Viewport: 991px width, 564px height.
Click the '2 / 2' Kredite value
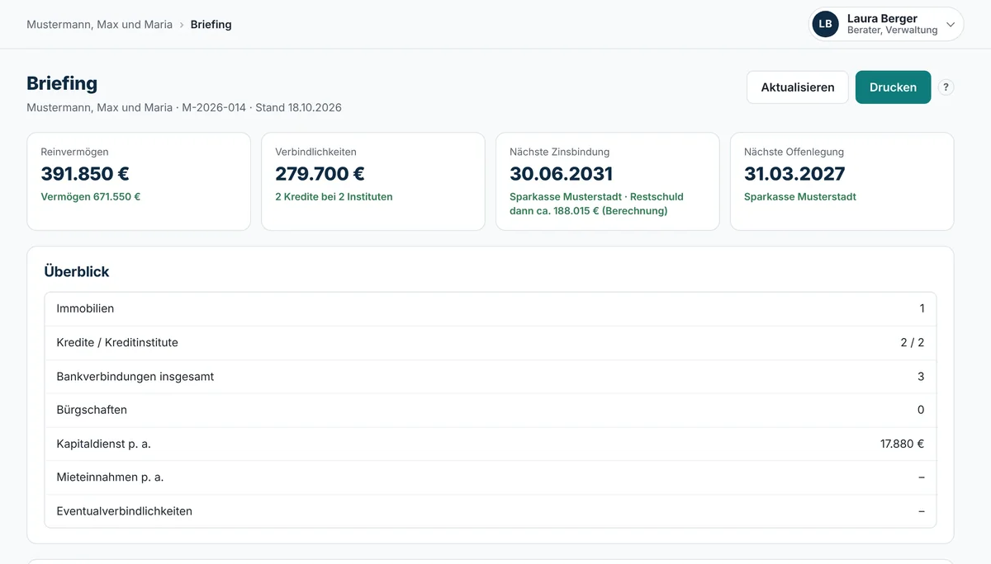coord(913,342)
